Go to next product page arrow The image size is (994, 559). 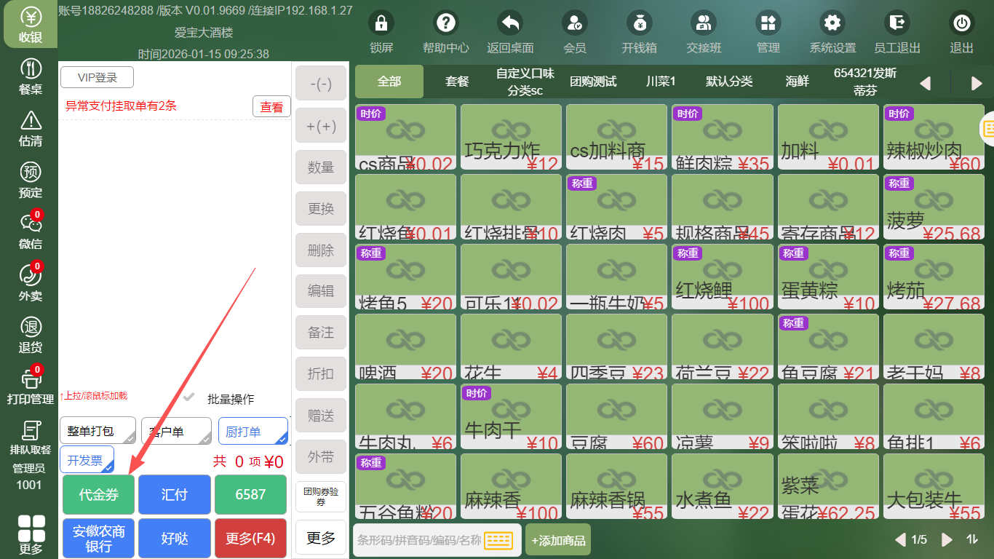[x=947, y=539]
